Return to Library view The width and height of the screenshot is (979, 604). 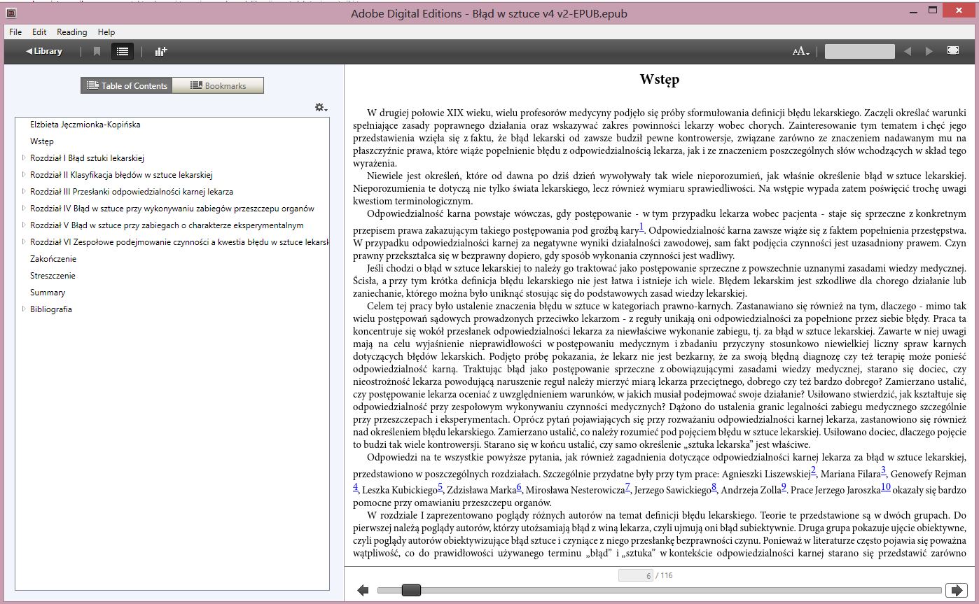click(x=43, y=51)
